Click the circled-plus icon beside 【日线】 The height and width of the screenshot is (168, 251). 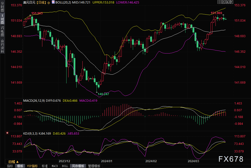point(49,3)
